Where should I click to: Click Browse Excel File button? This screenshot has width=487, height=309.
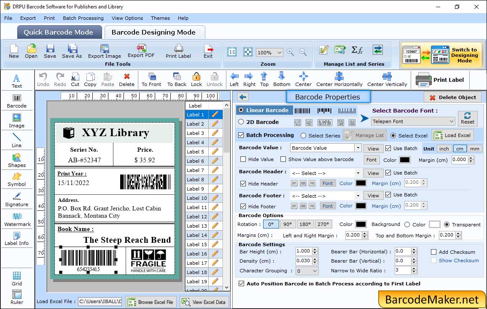tap(151, 302)
